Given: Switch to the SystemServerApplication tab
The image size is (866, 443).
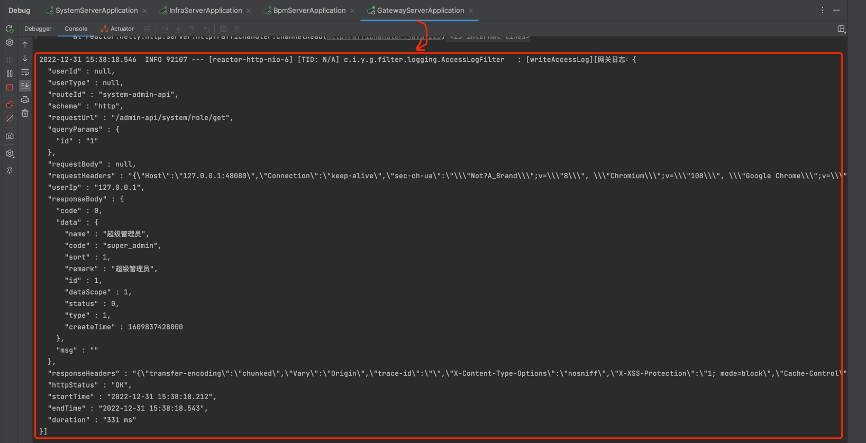Looking at the screenshot, I should (x=96, y=11).
